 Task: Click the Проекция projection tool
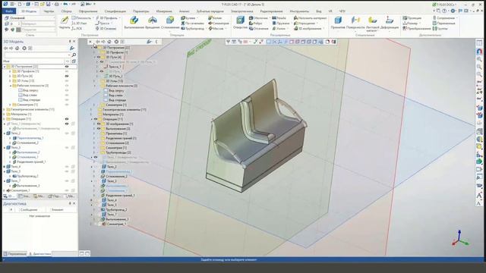pyautogui.click(x=412, y=18)
